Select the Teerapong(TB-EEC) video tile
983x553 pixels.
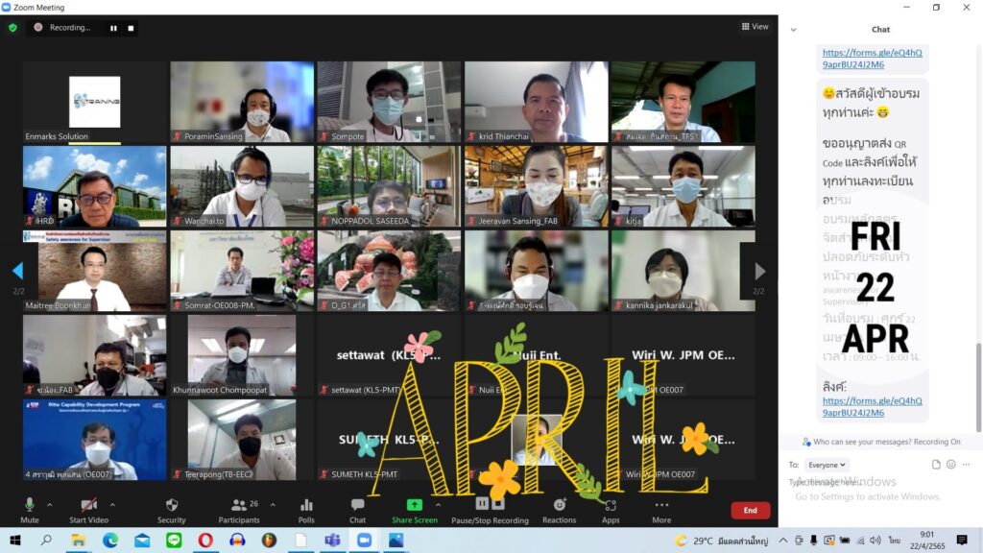[x=242, y=440]
